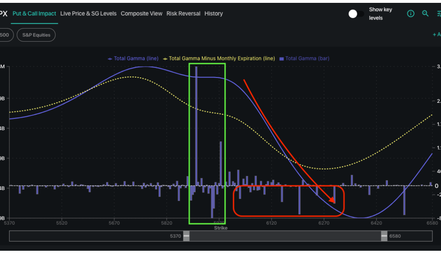Click the + Add icon near top right

coord(437,35)
